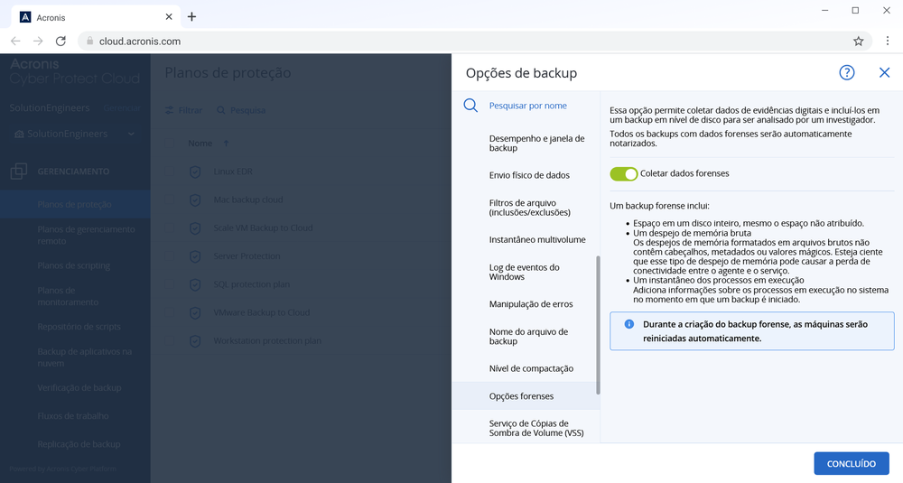This screenshot has height=483, width=903.
Task: Click shield icon of Server Protection
Action: click(195, 256)
